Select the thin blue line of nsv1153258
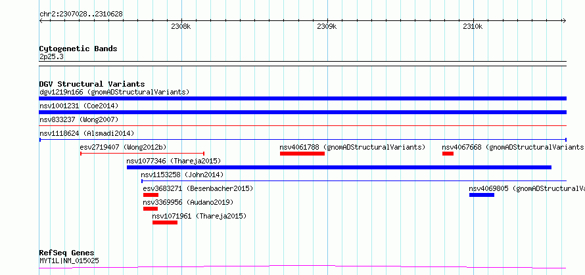The image size is (585, 275). [354, 181]
